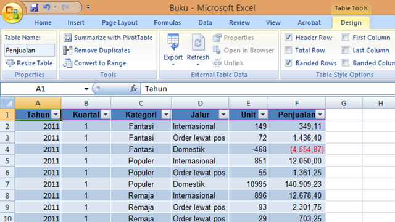Enable the Total Row checkbox
Viewport: 395px width, 222px height.
(x=288, y=50)
